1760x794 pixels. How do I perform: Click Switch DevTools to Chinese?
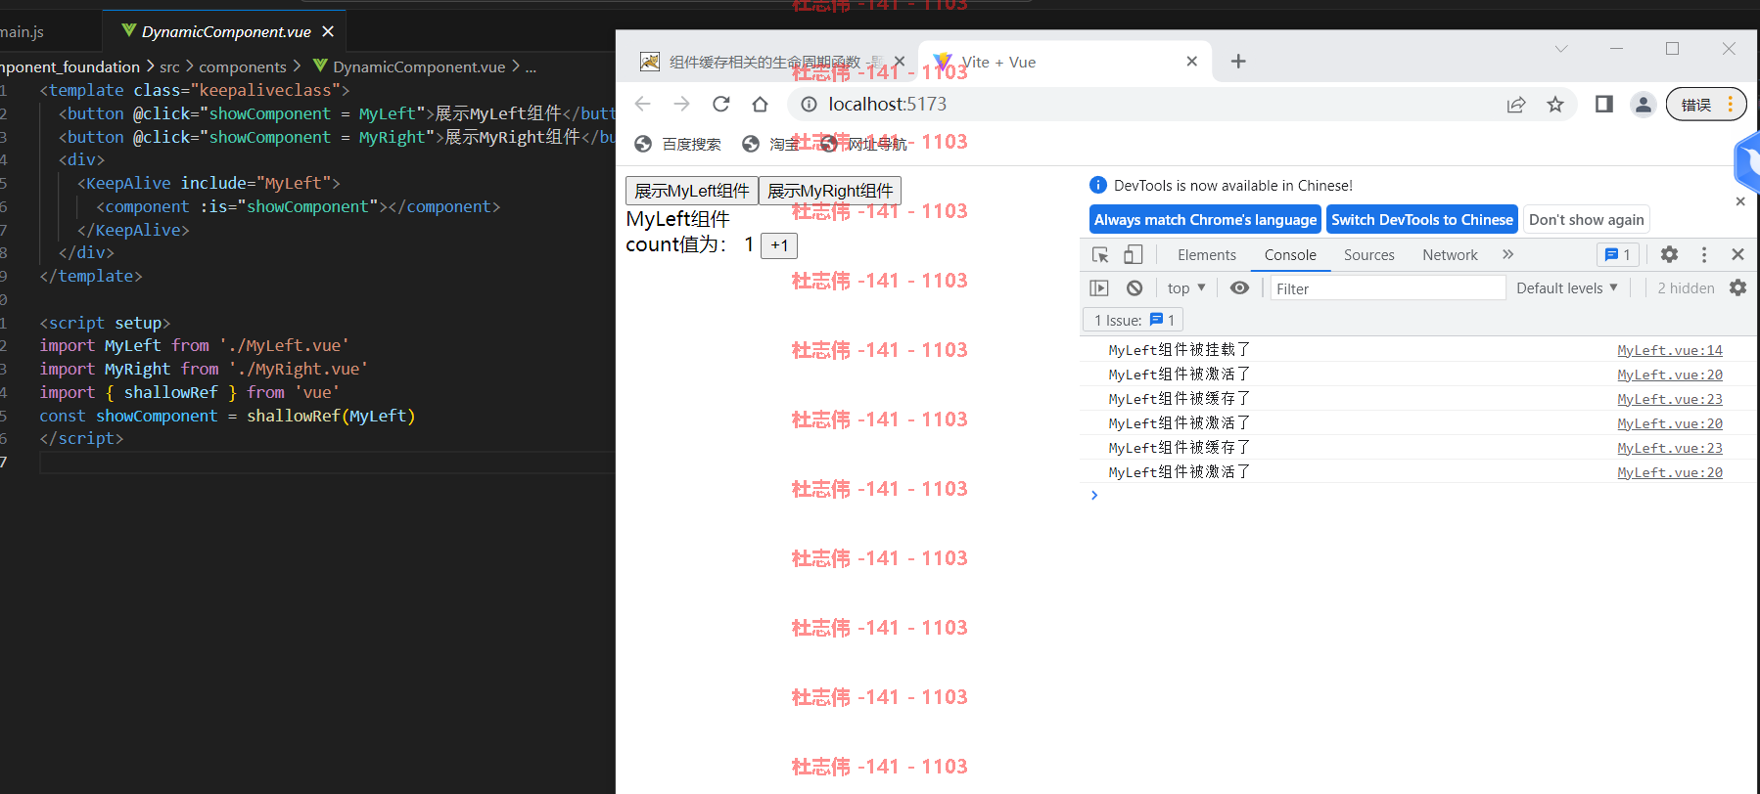[1422, 220]
